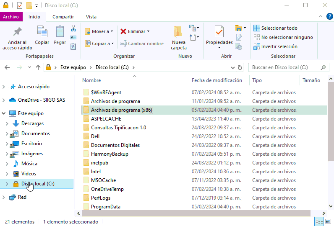The width and height of the screenshot is (334, 226).
Task: Open the Archivo menu tab
Action: (11, 17)
